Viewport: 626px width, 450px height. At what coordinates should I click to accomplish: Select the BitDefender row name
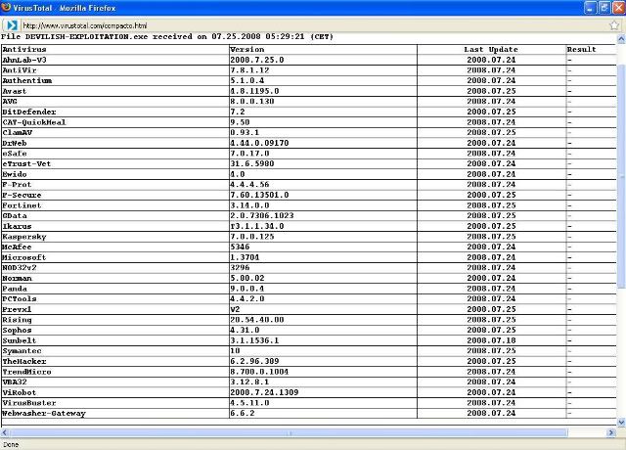coord(29,112)
